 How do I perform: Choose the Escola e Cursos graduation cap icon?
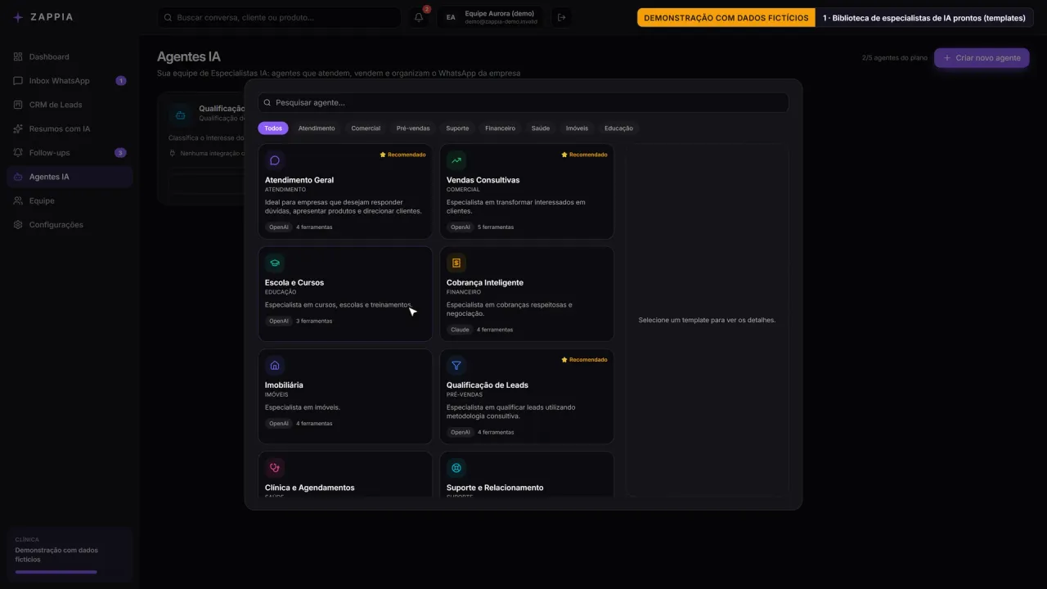275,263
